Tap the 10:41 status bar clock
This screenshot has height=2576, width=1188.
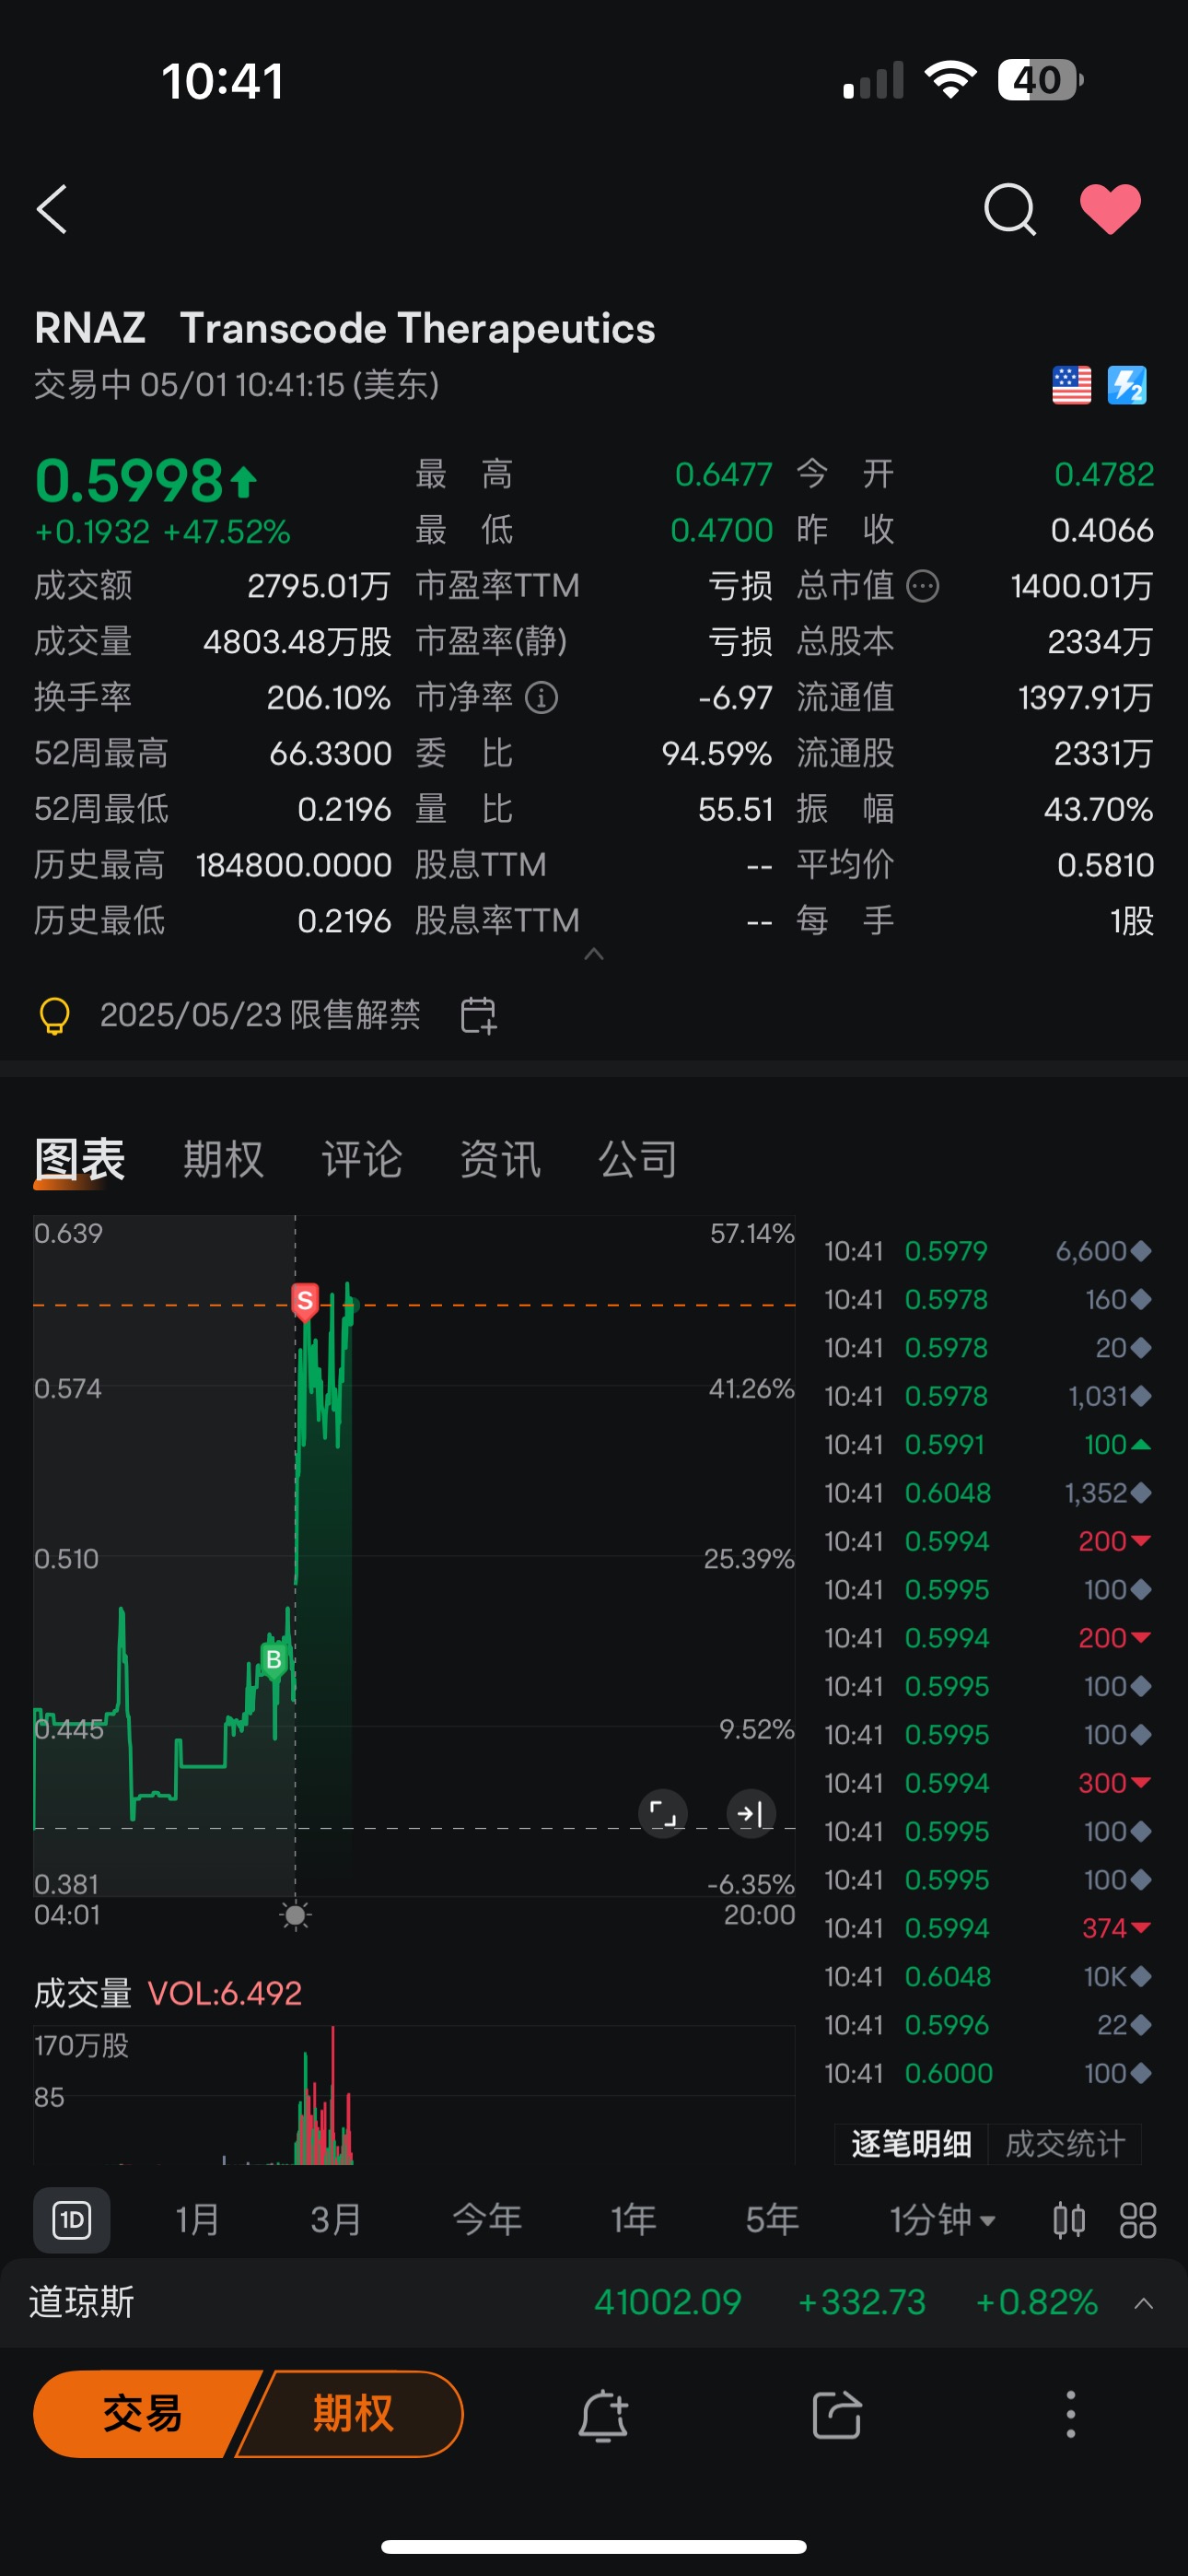tap(223, 81)
